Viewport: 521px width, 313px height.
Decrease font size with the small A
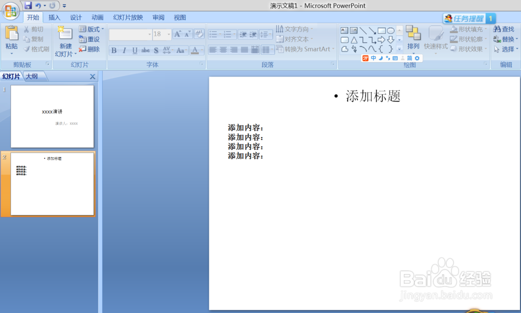pyautogui.click(x=188, y=34)
